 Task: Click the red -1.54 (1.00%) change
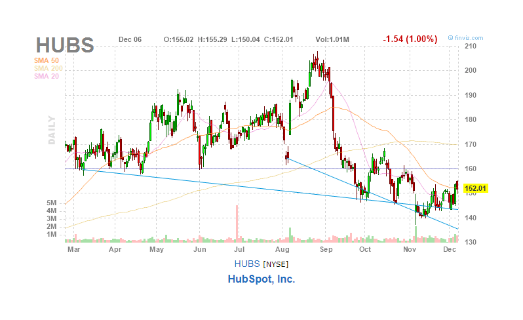[410, 39]
